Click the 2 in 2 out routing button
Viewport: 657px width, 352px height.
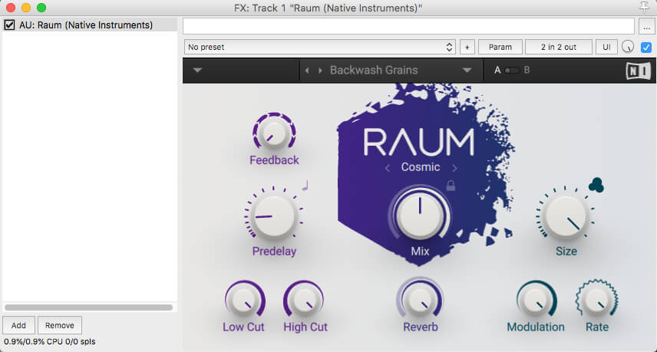pyautogui.click(x=559, y=47)
